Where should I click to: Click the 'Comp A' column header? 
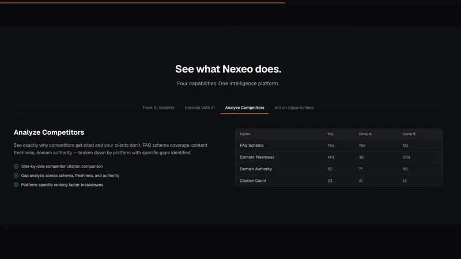pyautogui.click(x=365, y=134)
